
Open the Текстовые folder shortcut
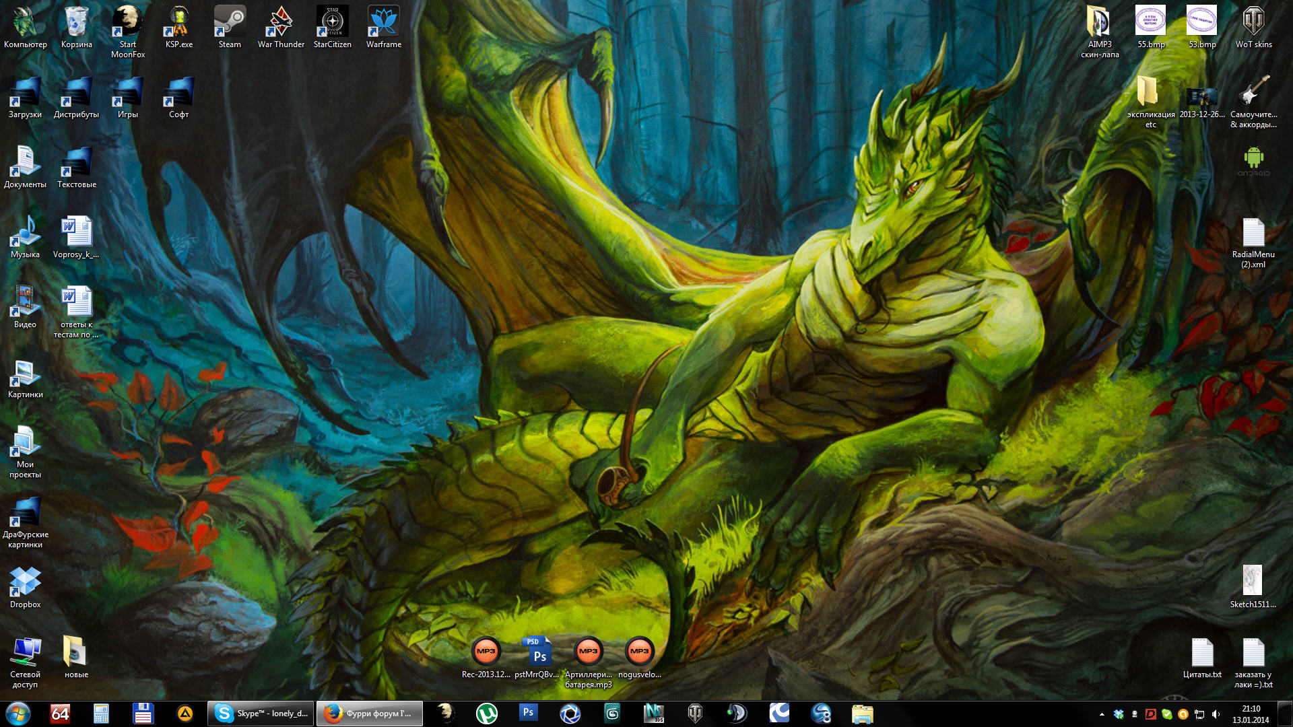tap(77, 168)
